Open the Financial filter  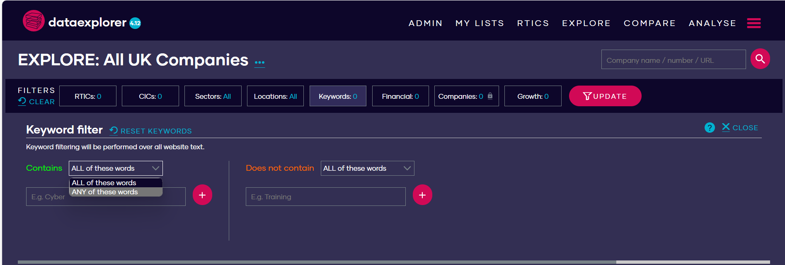click(x=400, y=96)
